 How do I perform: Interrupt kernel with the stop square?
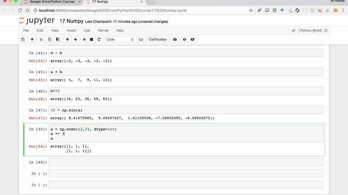click(x=91, y=40)
